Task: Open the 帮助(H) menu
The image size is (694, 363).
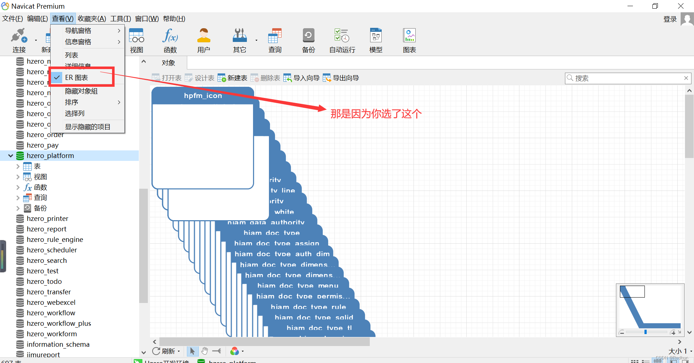Action: 174,19
